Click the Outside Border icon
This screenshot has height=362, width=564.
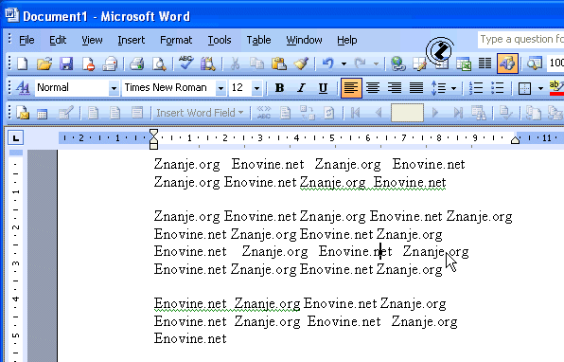click(524, 88)
